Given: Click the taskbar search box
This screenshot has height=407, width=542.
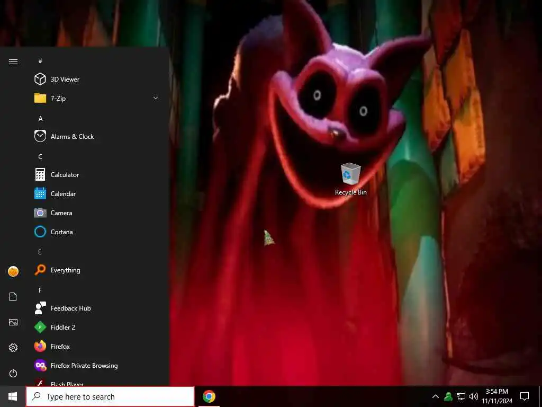Looking at the screenshot, I should [110, 396].
